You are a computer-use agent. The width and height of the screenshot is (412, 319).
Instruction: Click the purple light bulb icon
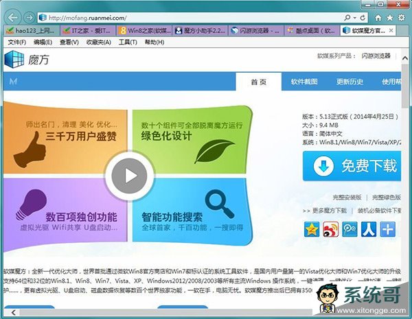pyautogui.click(x=32, y=205)
